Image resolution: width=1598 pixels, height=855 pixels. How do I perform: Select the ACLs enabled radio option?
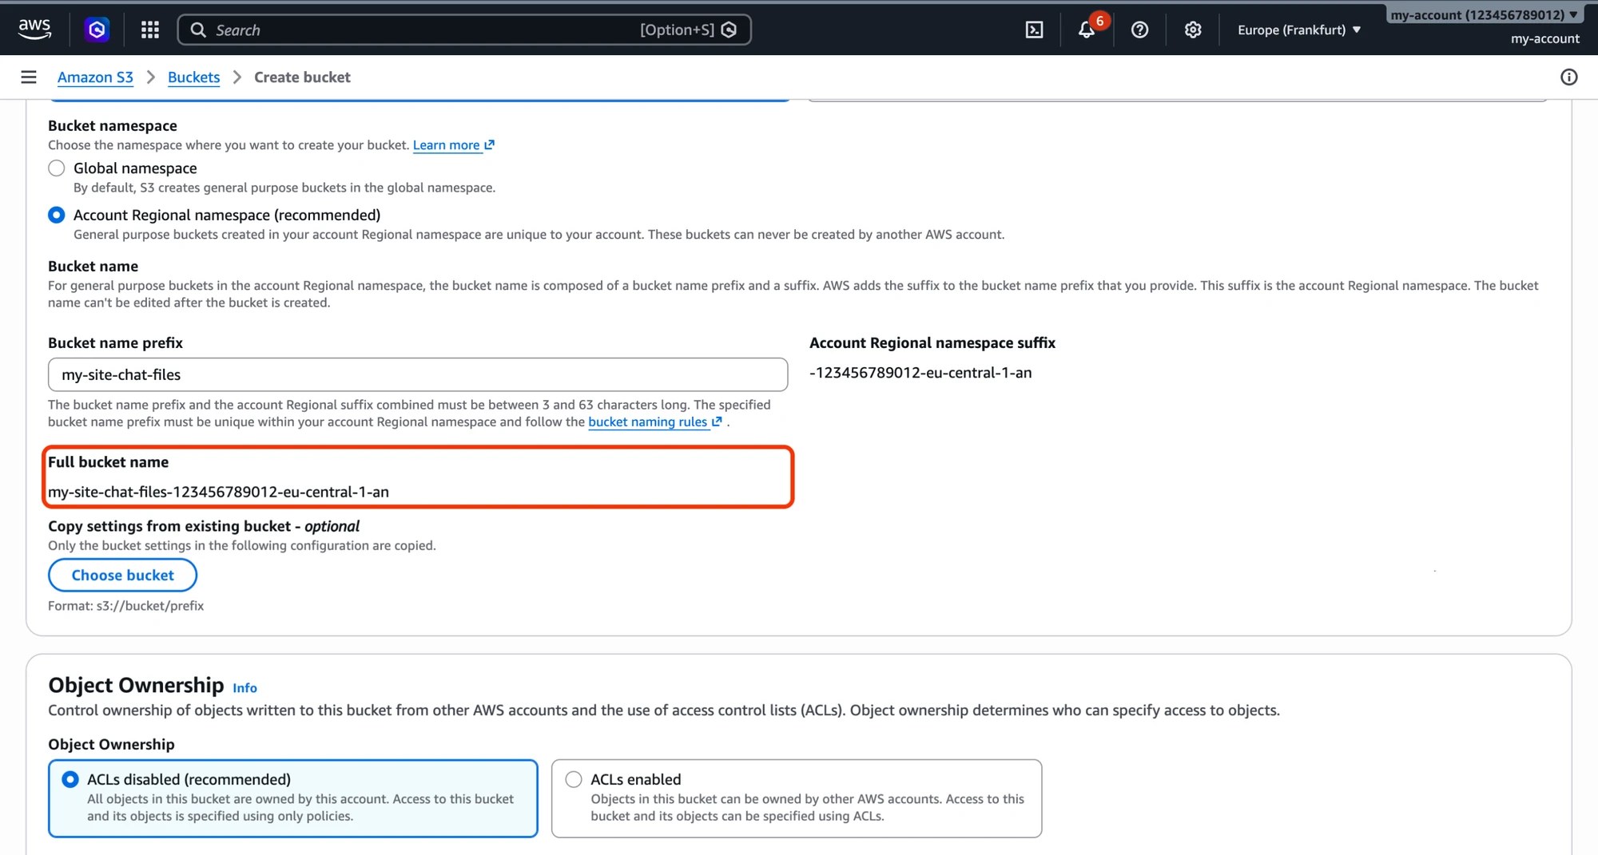point(574,779)
